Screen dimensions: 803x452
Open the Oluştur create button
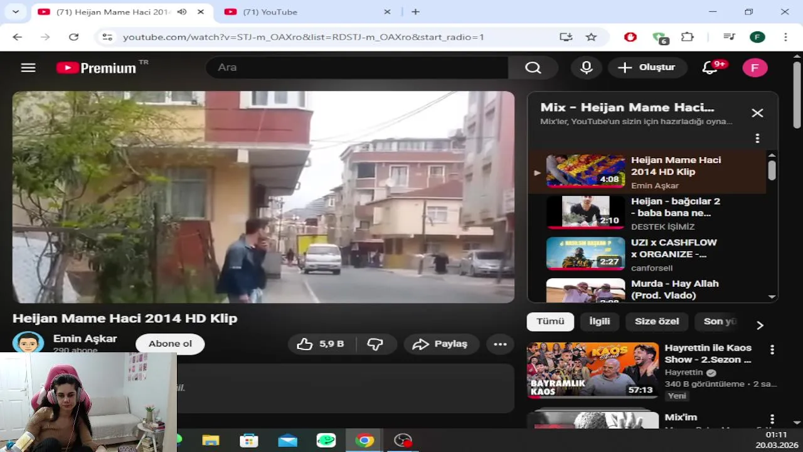[647, 68]
